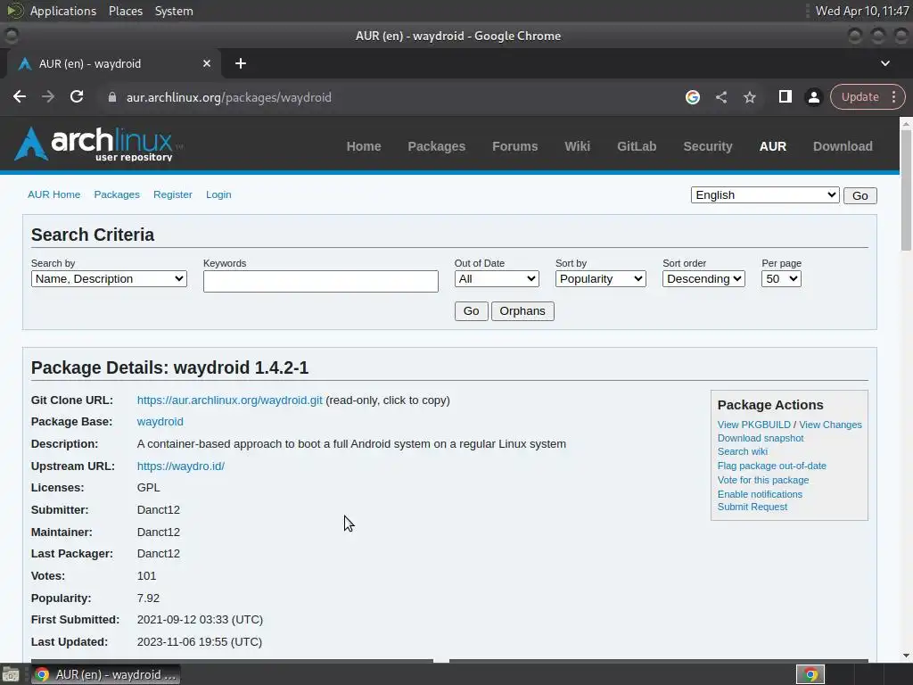Open Packages in the top navbar
Viewport: 913px width, 685px height.
[436, 146]
